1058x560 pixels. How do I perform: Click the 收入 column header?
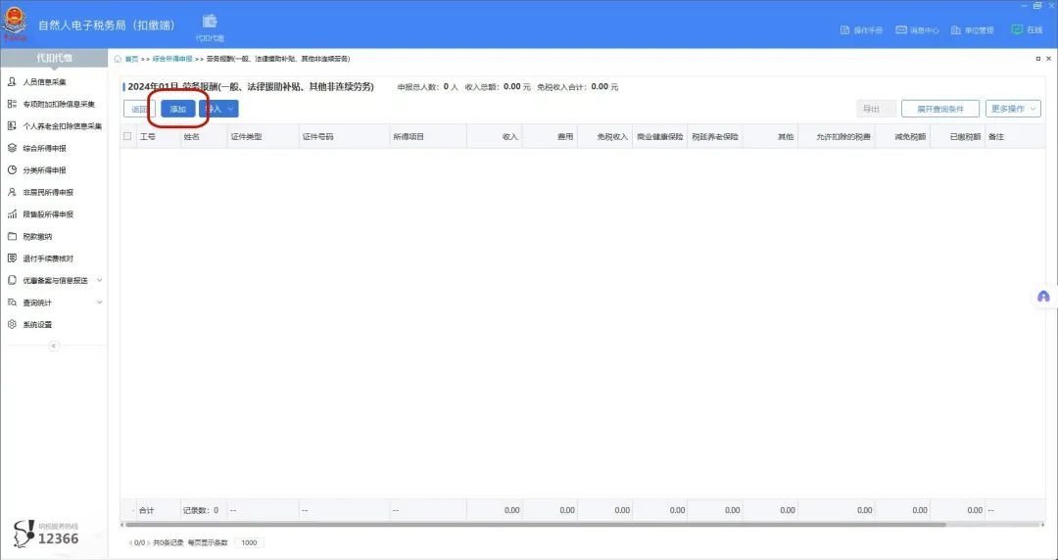click(x=494, y=136)
